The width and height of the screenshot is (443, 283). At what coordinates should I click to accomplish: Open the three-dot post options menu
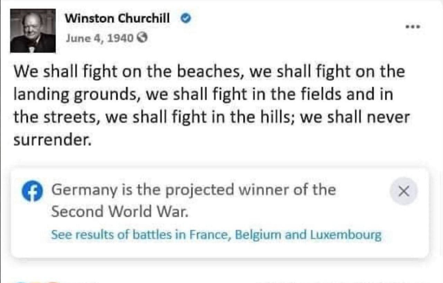(x=414, y=26)
